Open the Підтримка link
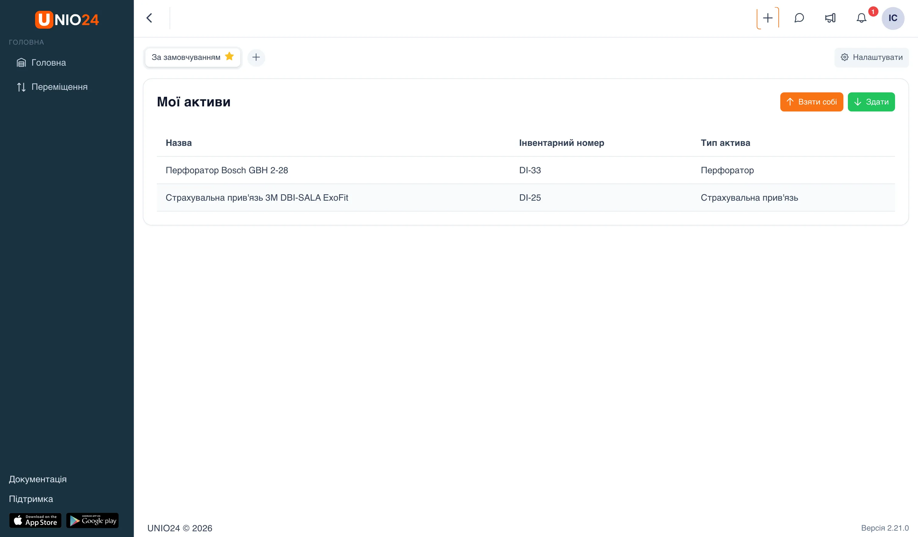The image size is (918, 537). coord(31,499)
